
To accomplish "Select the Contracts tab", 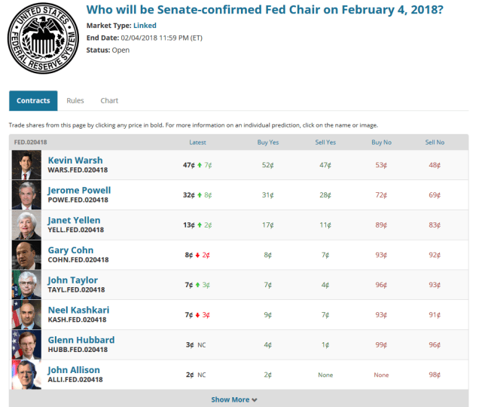I will pos(33,100).
